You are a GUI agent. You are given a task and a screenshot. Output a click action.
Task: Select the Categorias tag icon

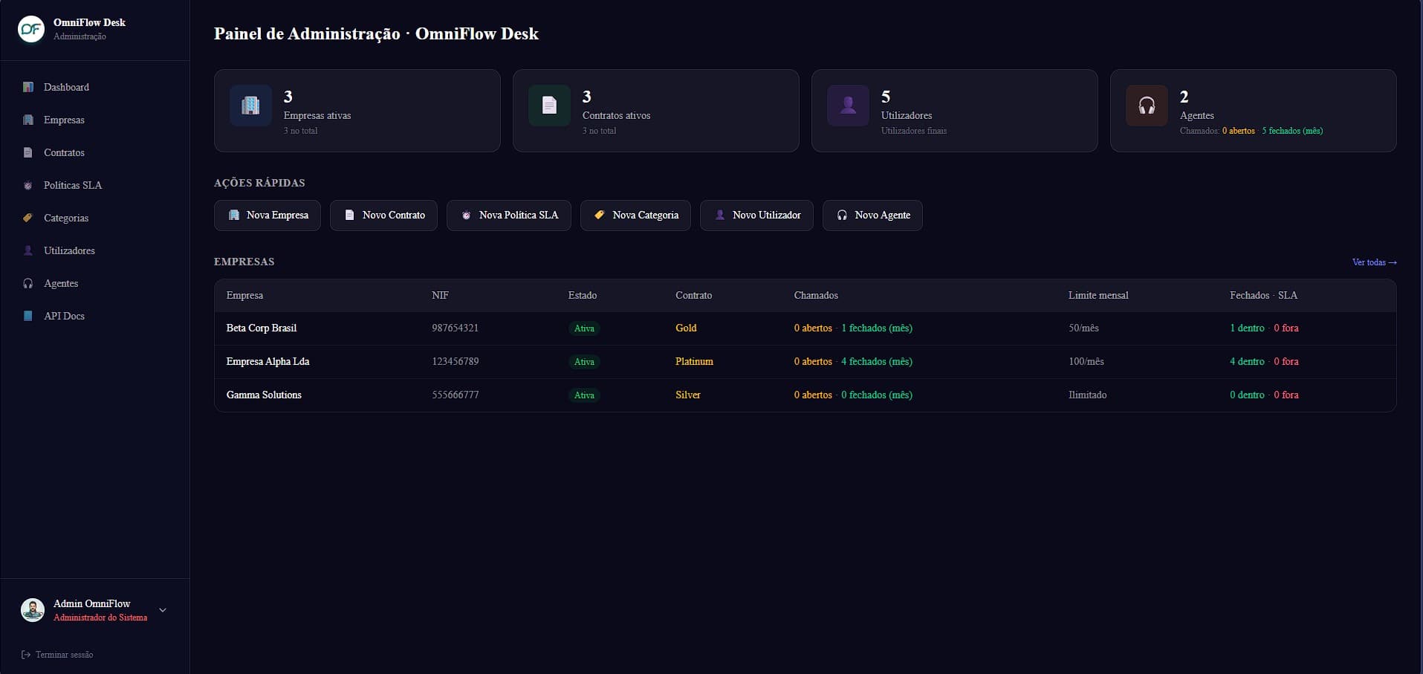[28, 218]
